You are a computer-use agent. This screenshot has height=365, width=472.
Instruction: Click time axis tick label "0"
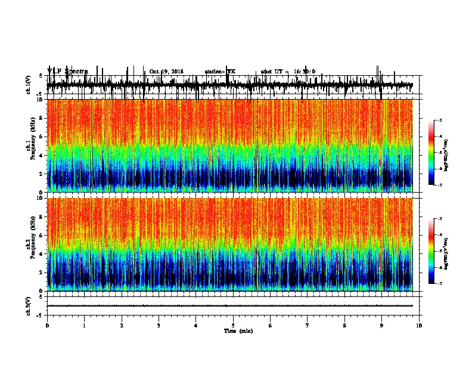(47, 325)
